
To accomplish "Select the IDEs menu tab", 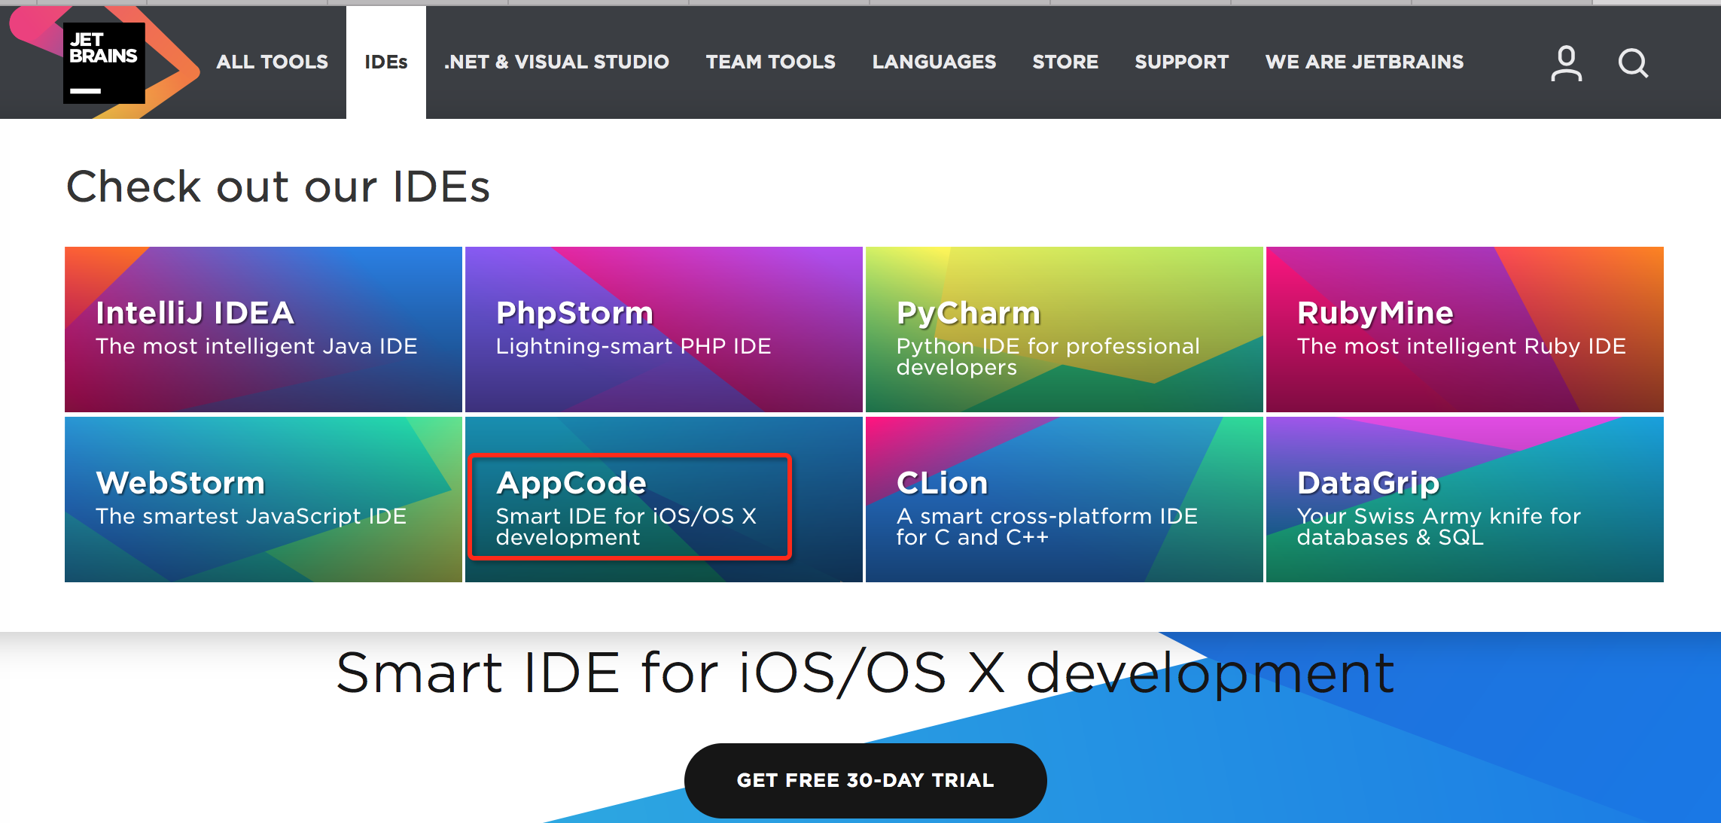I will pyautogui.click(x=386, y=62).
